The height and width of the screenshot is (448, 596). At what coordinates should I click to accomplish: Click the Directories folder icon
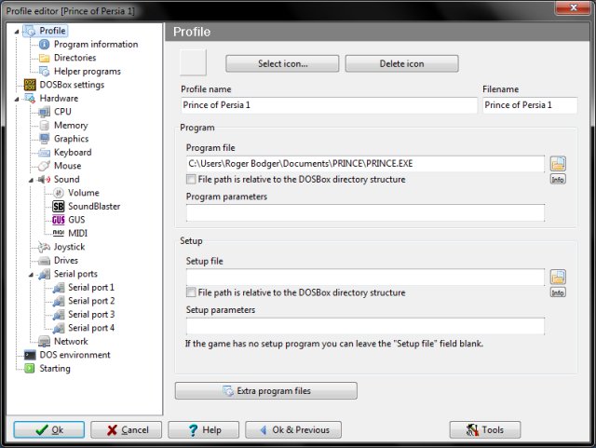point(45,58)
